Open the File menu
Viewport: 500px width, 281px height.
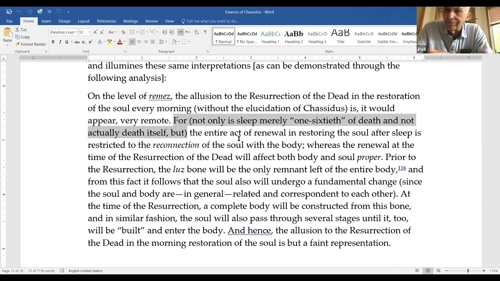9,21
